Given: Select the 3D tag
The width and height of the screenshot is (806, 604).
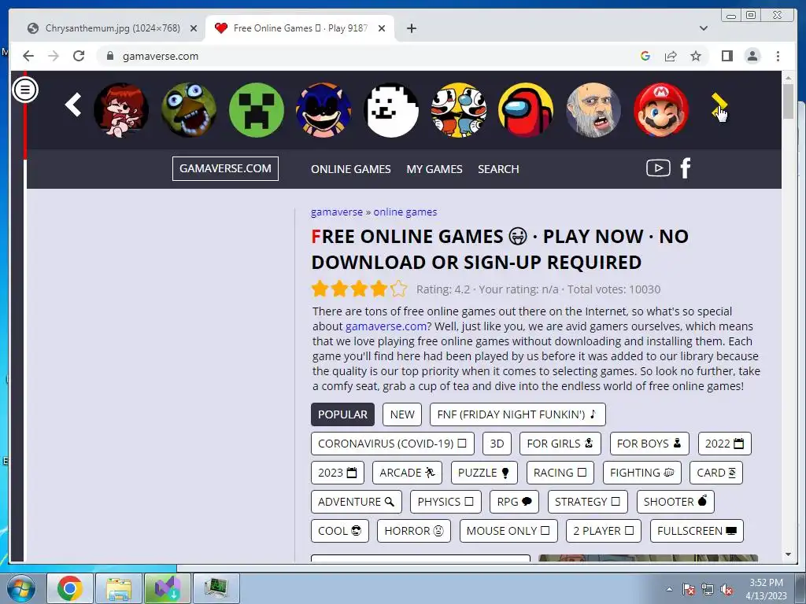Looking at the screenshot, I should pyautogui.click(x=497, y=444).
